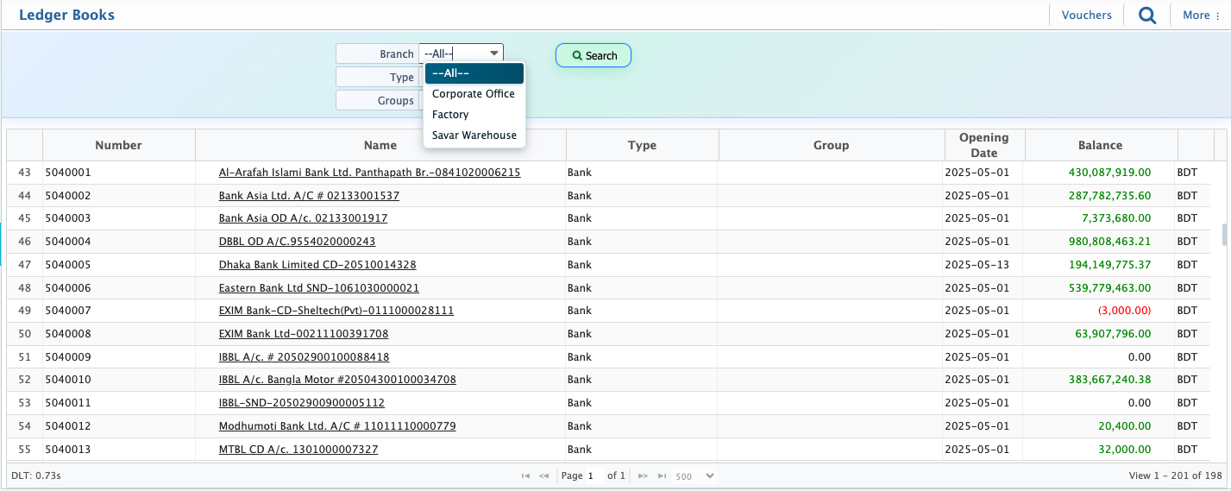The height and width of the screenshot is (491, 1231).
Task: Open ledger IBBL A/c. # 20502900100088418
Action: [304, 357]
